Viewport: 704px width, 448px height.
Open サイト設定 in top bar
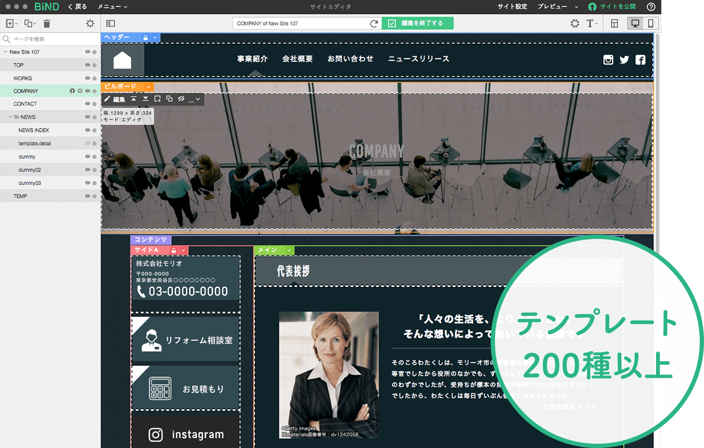click(x=512, y=7)
